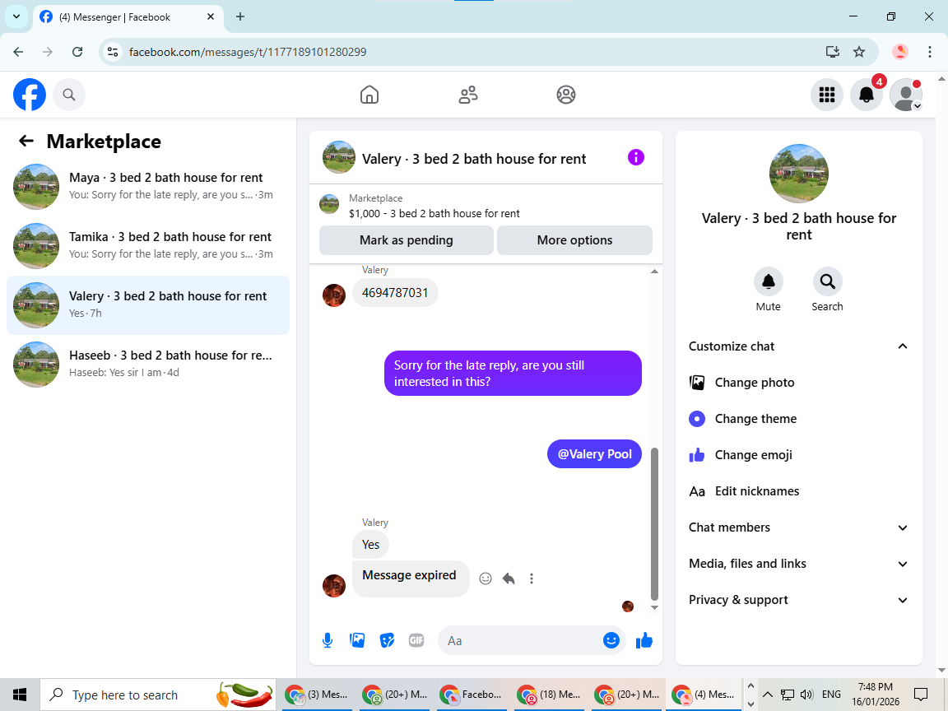948x711 pixels.
Task: Open Change emoji option
Action: pyautogui.click(x=799, y=455)
